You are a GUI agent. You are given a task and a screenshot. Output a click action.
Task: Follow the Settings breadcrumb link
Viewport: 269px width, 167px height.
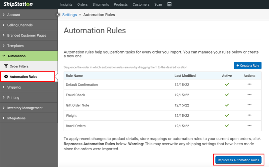coord(70,15)
